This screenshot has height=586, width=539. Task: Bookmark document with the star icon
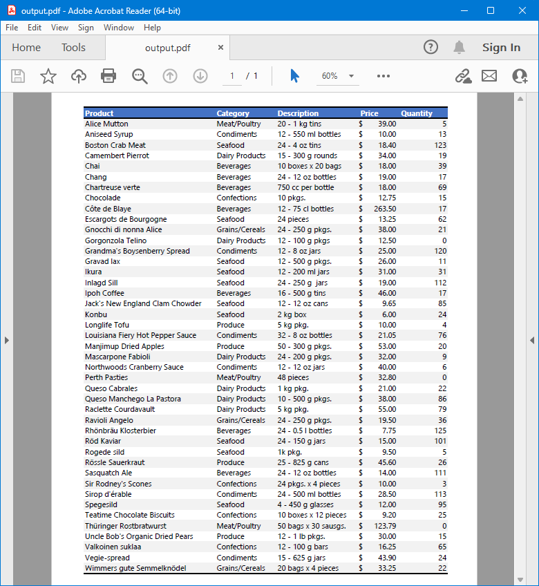[48, 76]
